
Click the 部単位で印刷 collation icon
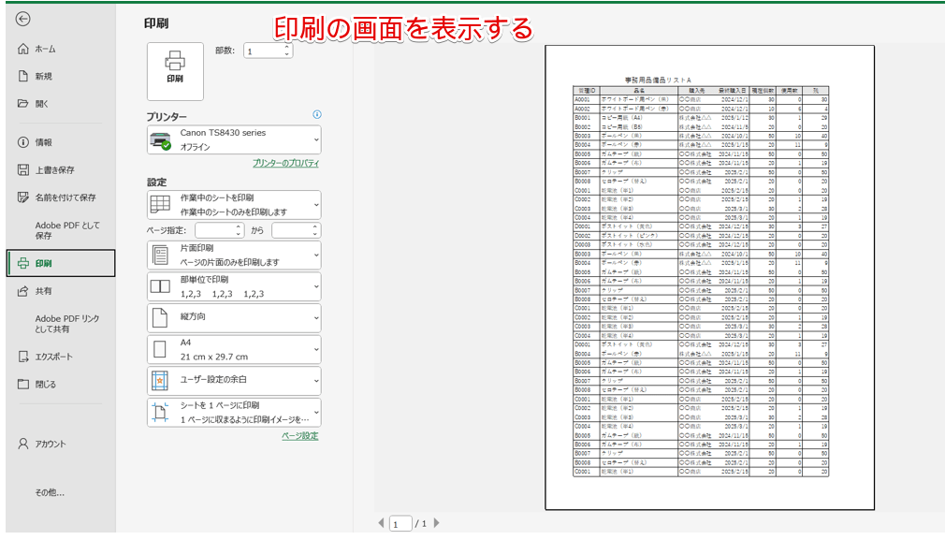(x=161, y=285)
